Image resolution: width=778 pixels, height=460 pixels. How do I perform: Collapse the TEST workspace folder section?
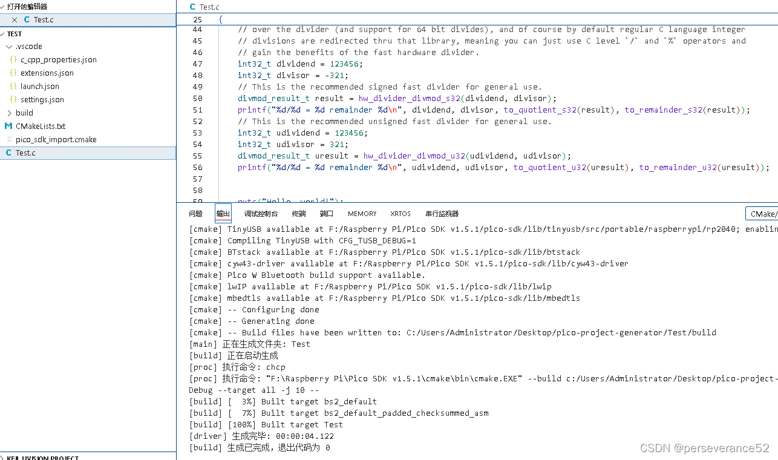tap(3, 34)
